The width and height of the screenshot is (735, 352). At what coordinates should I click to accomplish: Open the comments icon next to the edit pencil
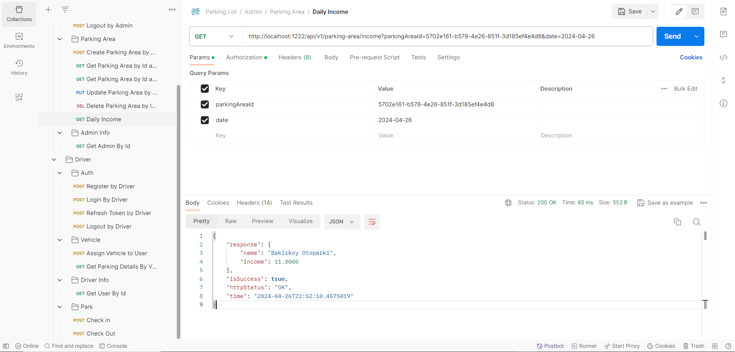pos(696,11)
